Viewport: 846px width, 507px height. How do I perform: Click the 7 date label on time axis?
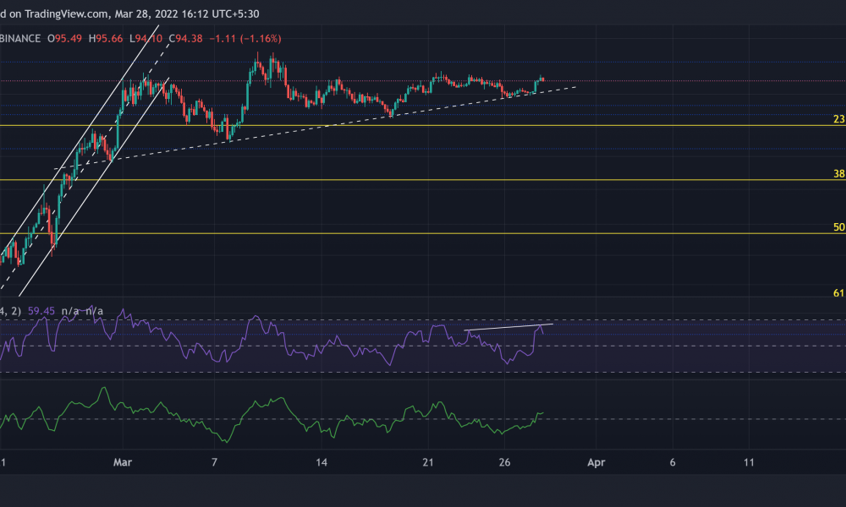pyautogui.click(x=214, y=462)
